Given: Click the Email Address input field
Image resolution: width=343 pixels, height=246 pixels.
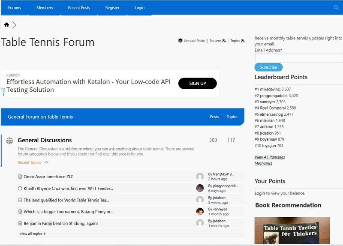Looking at the screenshot, I should (299, 58).
